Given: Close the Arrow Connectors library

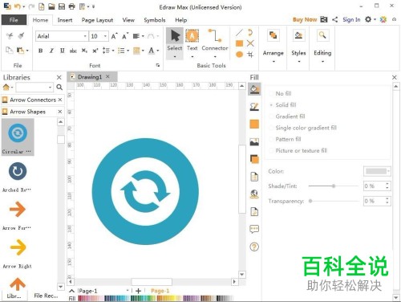Looking at the screenshot, I should tap(60, 100).
